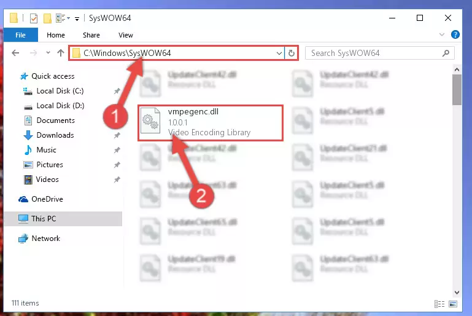Click the forward navigation arrow
Viewport: 472px width, 316px height.
33,53
